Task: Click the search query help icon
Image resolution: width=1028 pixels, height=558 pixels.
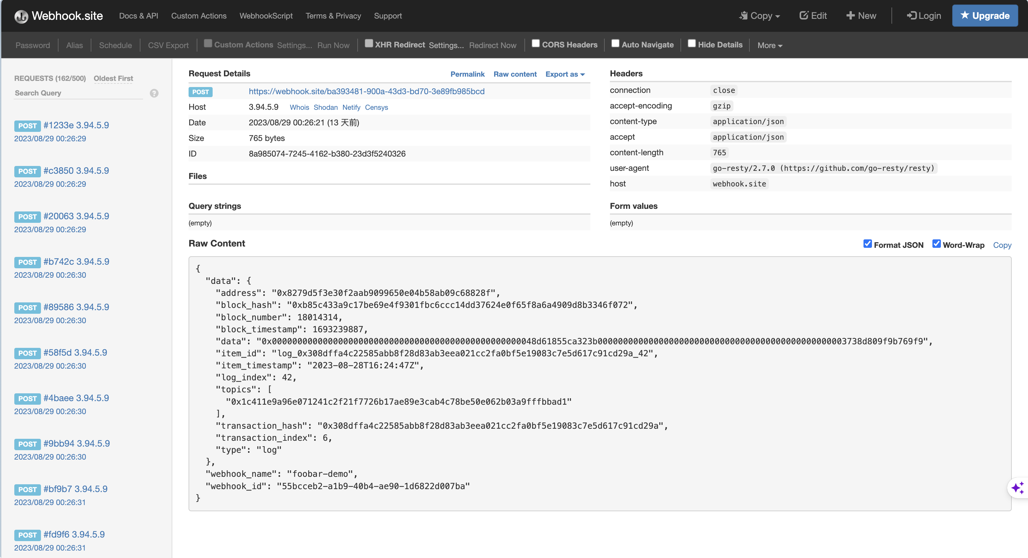Action: (154, 93)
